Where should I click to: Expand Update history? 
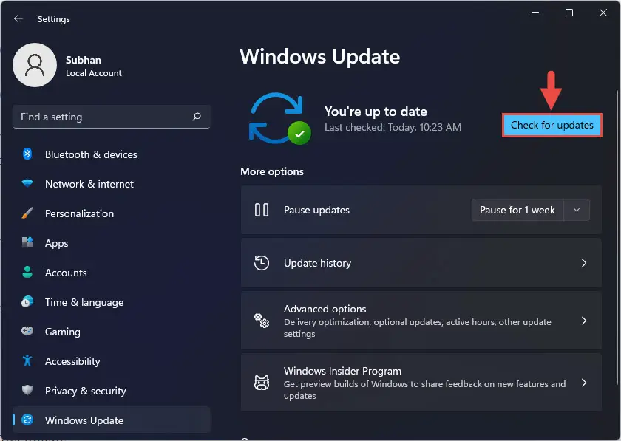[x=421, y=263]
